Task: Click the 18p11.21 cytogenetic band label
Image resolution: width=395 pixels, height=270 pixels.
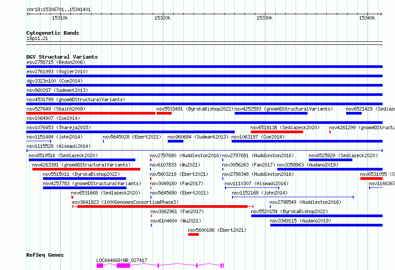Action: coord(37,38)
